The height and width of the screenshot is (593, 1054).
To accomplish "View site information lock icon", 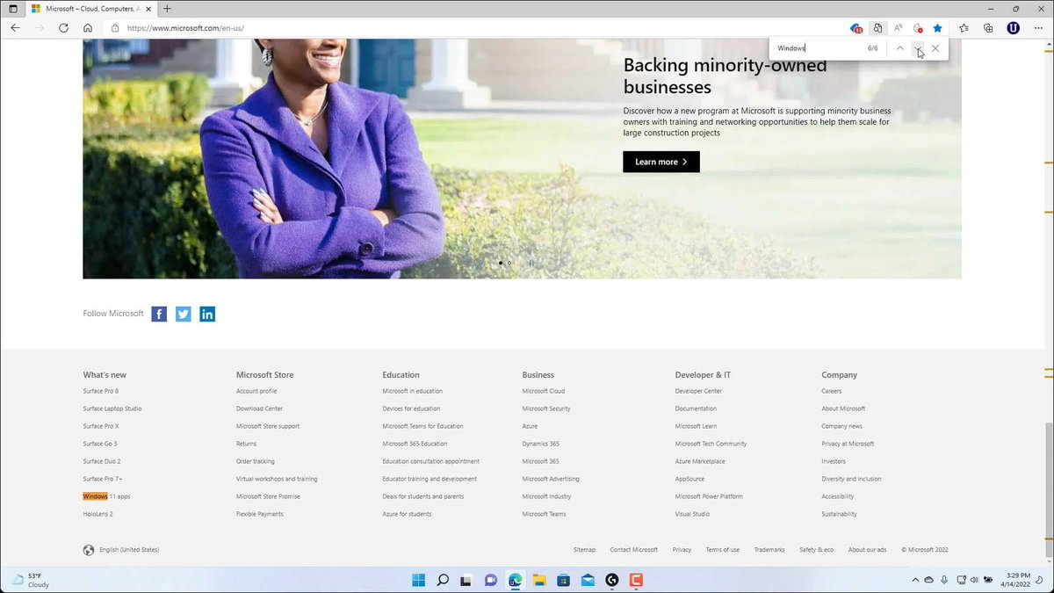I will coord(115,28).
